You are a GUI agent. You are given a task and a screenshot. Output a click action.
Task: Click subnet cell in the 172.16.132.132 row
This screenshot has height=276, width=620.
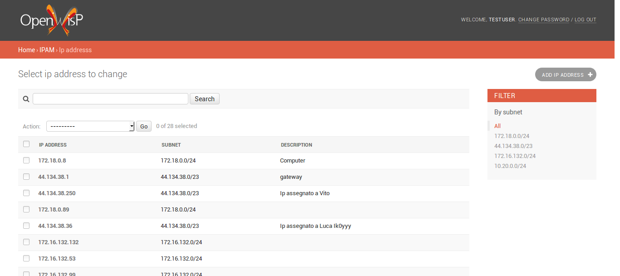(x=181, y=242)
